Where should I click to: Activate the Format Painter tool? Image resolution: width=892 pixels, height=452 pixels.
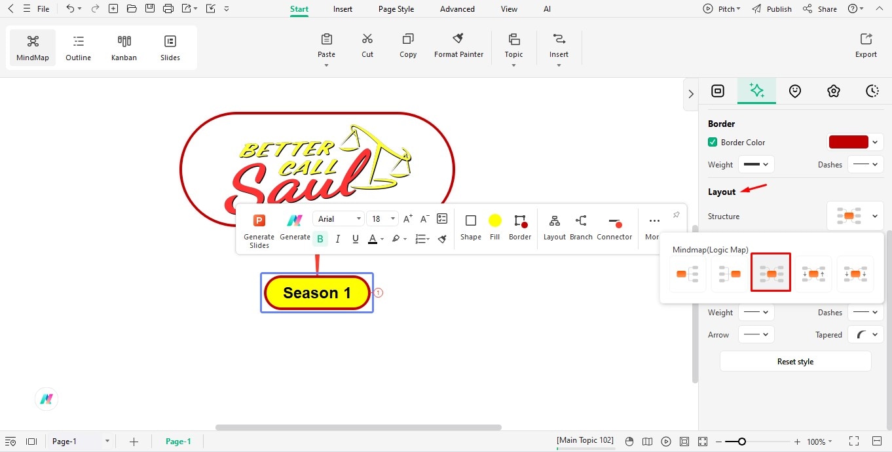[x=458, y=46]
